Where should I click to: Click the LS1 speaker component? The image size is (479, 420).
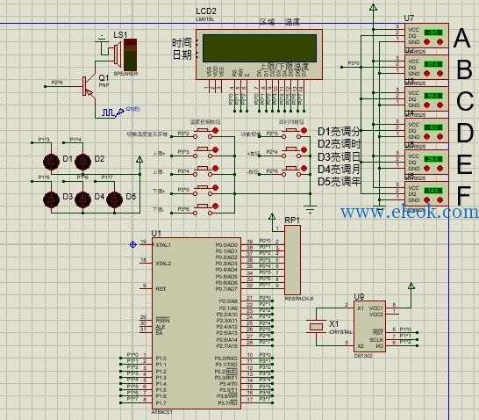[125, 54]
